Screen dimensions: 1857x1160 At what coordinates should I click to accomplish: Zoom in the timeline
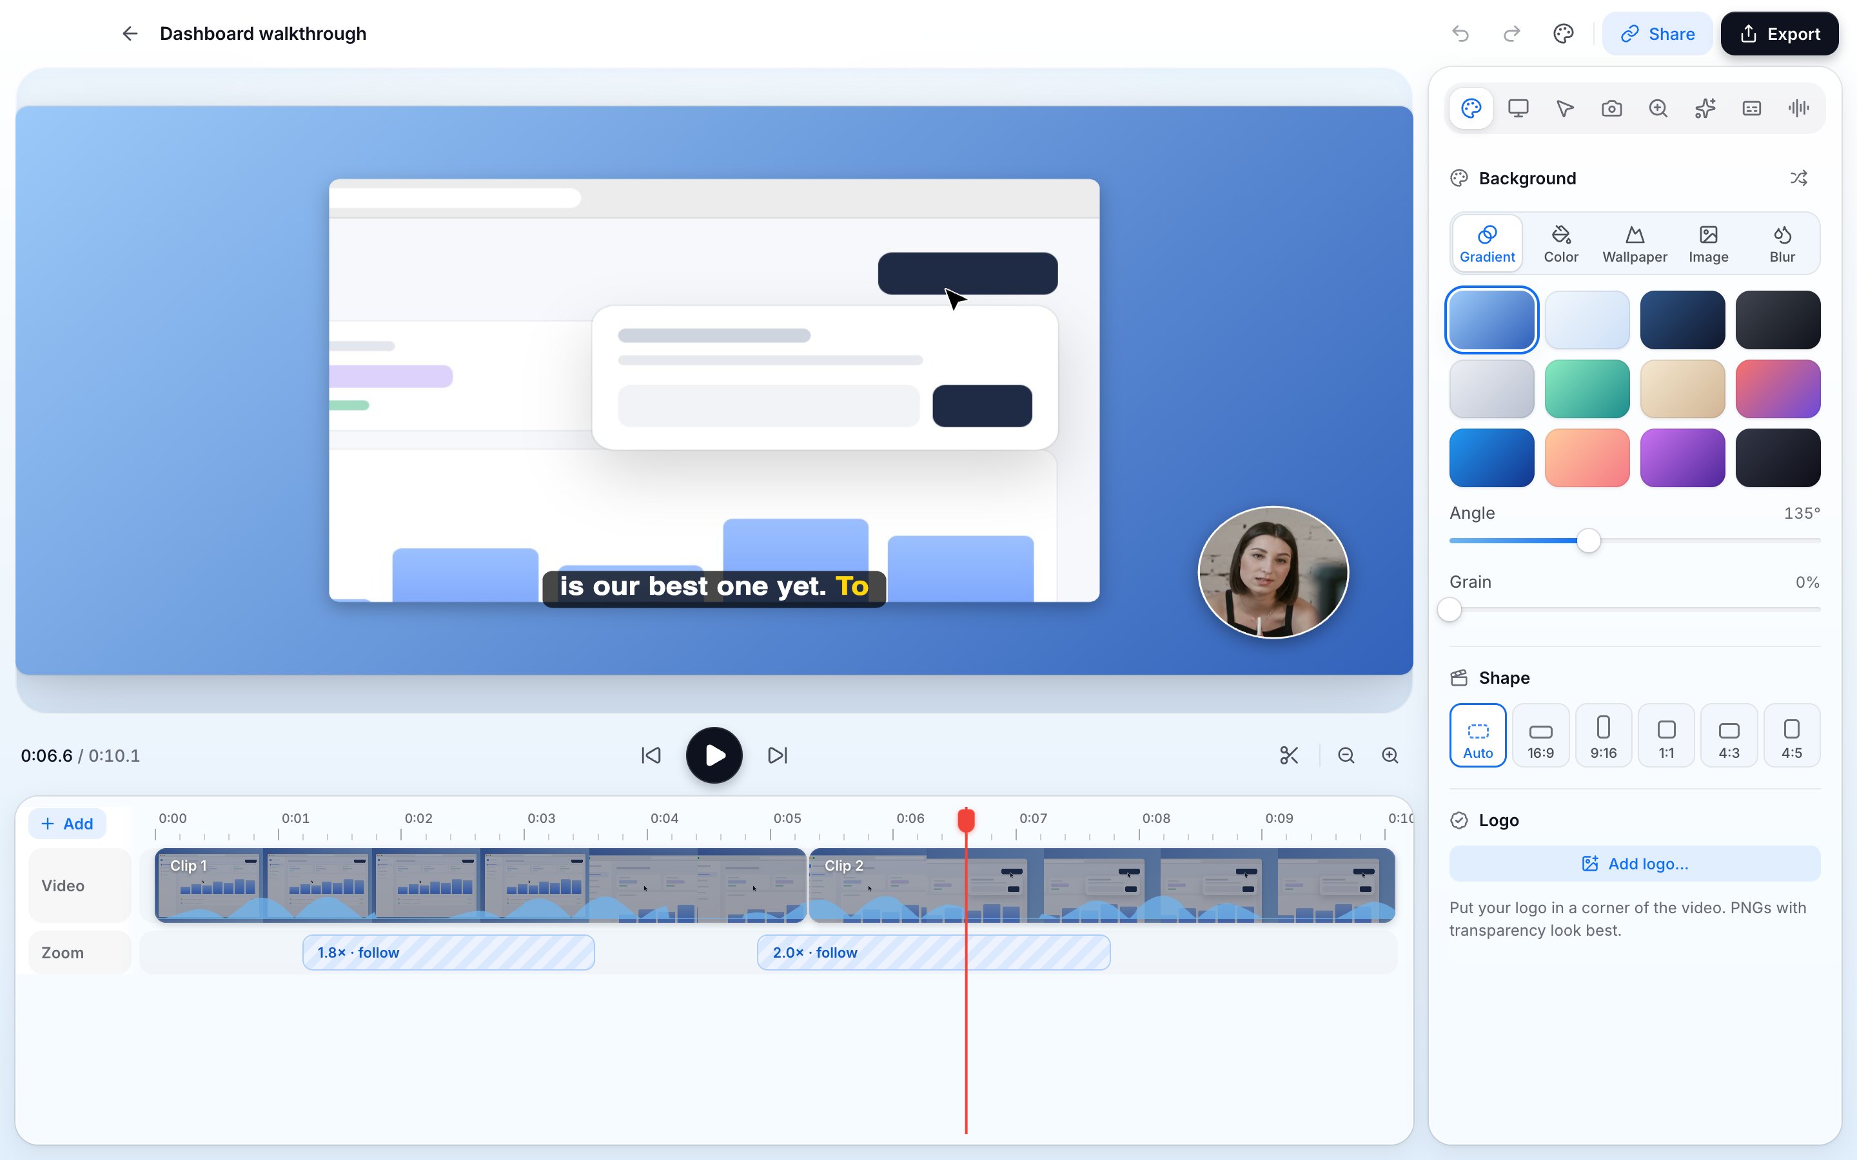pos(1390,756)
